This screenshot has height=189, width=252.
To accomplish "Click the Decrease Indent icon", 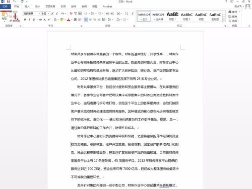I will click(x=108, y=14).
